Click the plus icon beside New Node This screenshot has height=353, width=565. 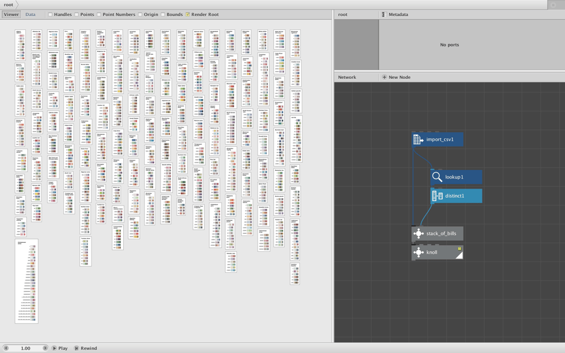tap(384, 77)
